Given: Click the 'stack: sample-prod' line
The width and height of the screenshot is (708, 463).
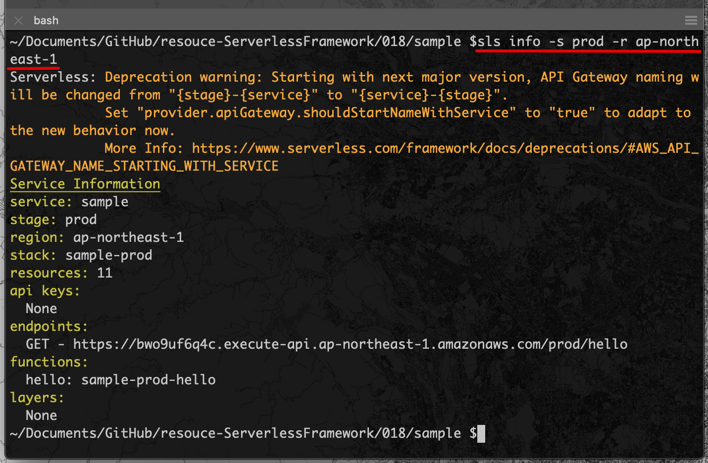Looking at the screenshot, I should 81,255.
